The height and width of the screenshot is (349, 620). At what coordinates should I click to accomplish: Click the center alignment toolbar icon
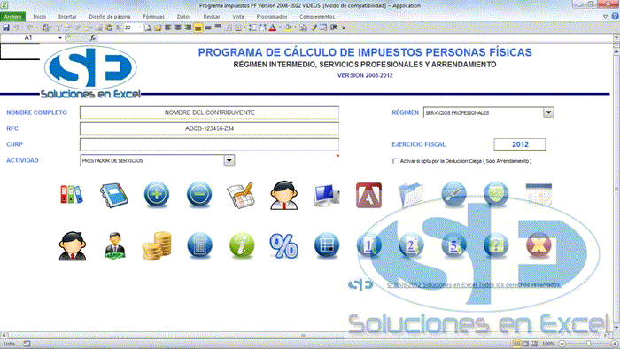178,27
